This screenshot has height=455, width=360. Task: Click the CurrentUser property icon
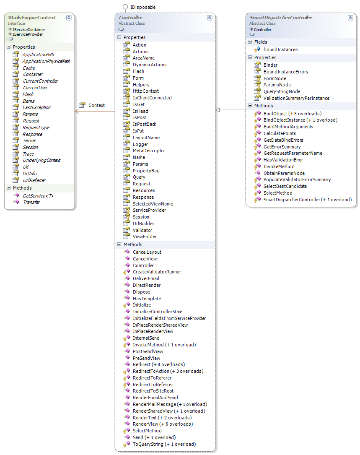tap(16, 87)
